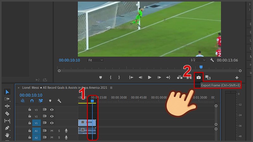Click the Program Monitor playhead marker

tap(201, 67)
